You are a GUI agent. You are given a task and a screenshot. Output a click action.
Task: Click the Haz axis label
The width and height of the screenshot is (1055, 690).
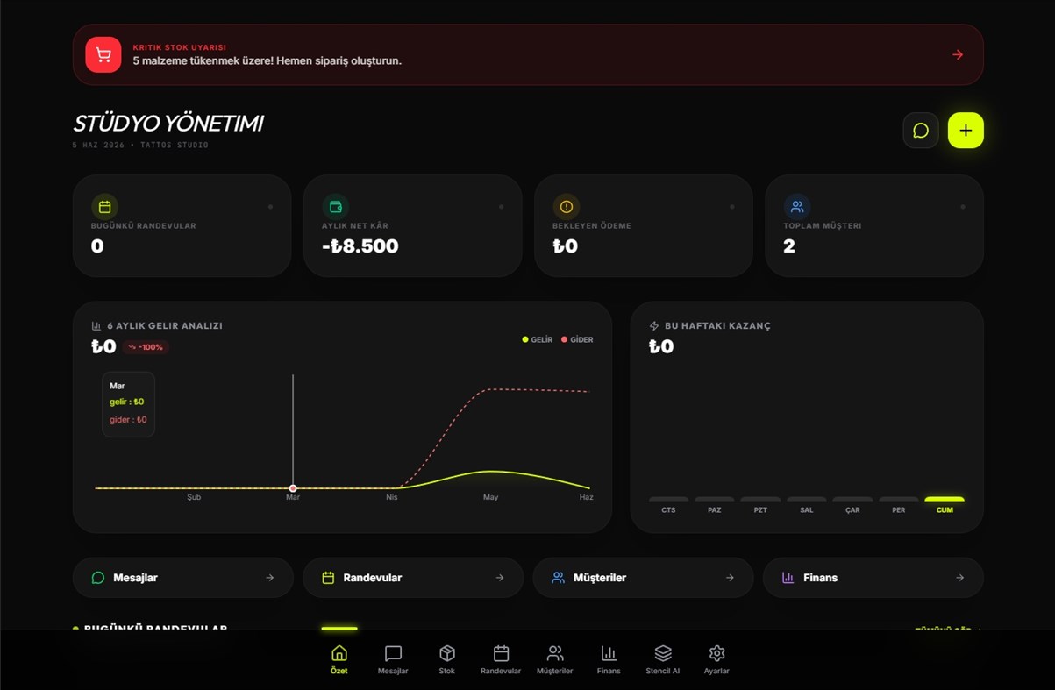pyautogui.click(x=587, y=497)
